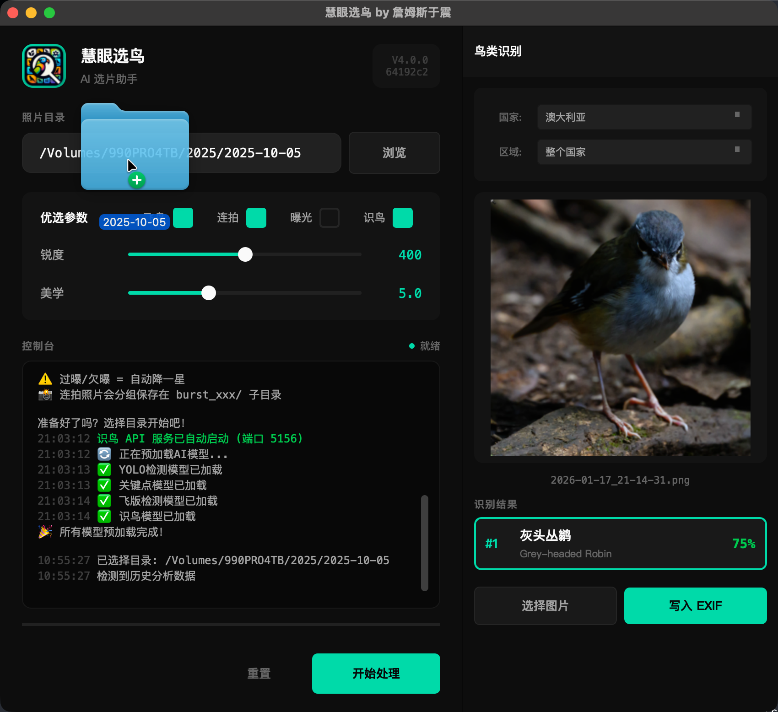This screenshot has width=778, height=712.
Task: Toggle the 识鸟 checkbox off
Action: (402, 218)
